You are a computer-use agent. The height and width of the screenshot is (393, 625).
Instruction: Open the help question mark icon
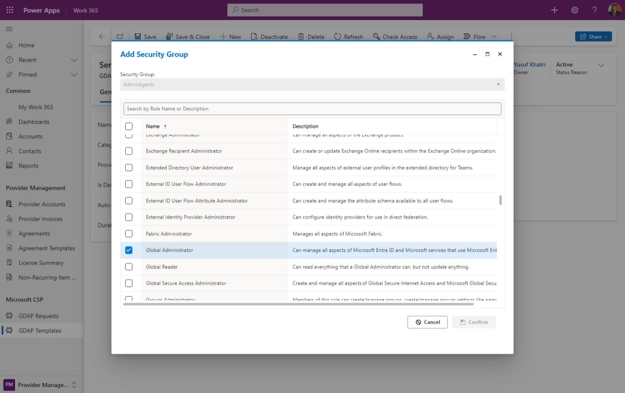pos(594,10)
